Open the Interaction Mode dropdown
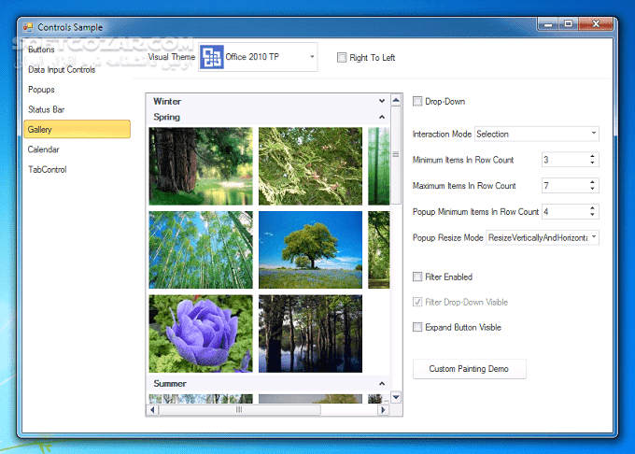Image resolution: width=635 pixels, height=454 pixels. coord(593,135)
